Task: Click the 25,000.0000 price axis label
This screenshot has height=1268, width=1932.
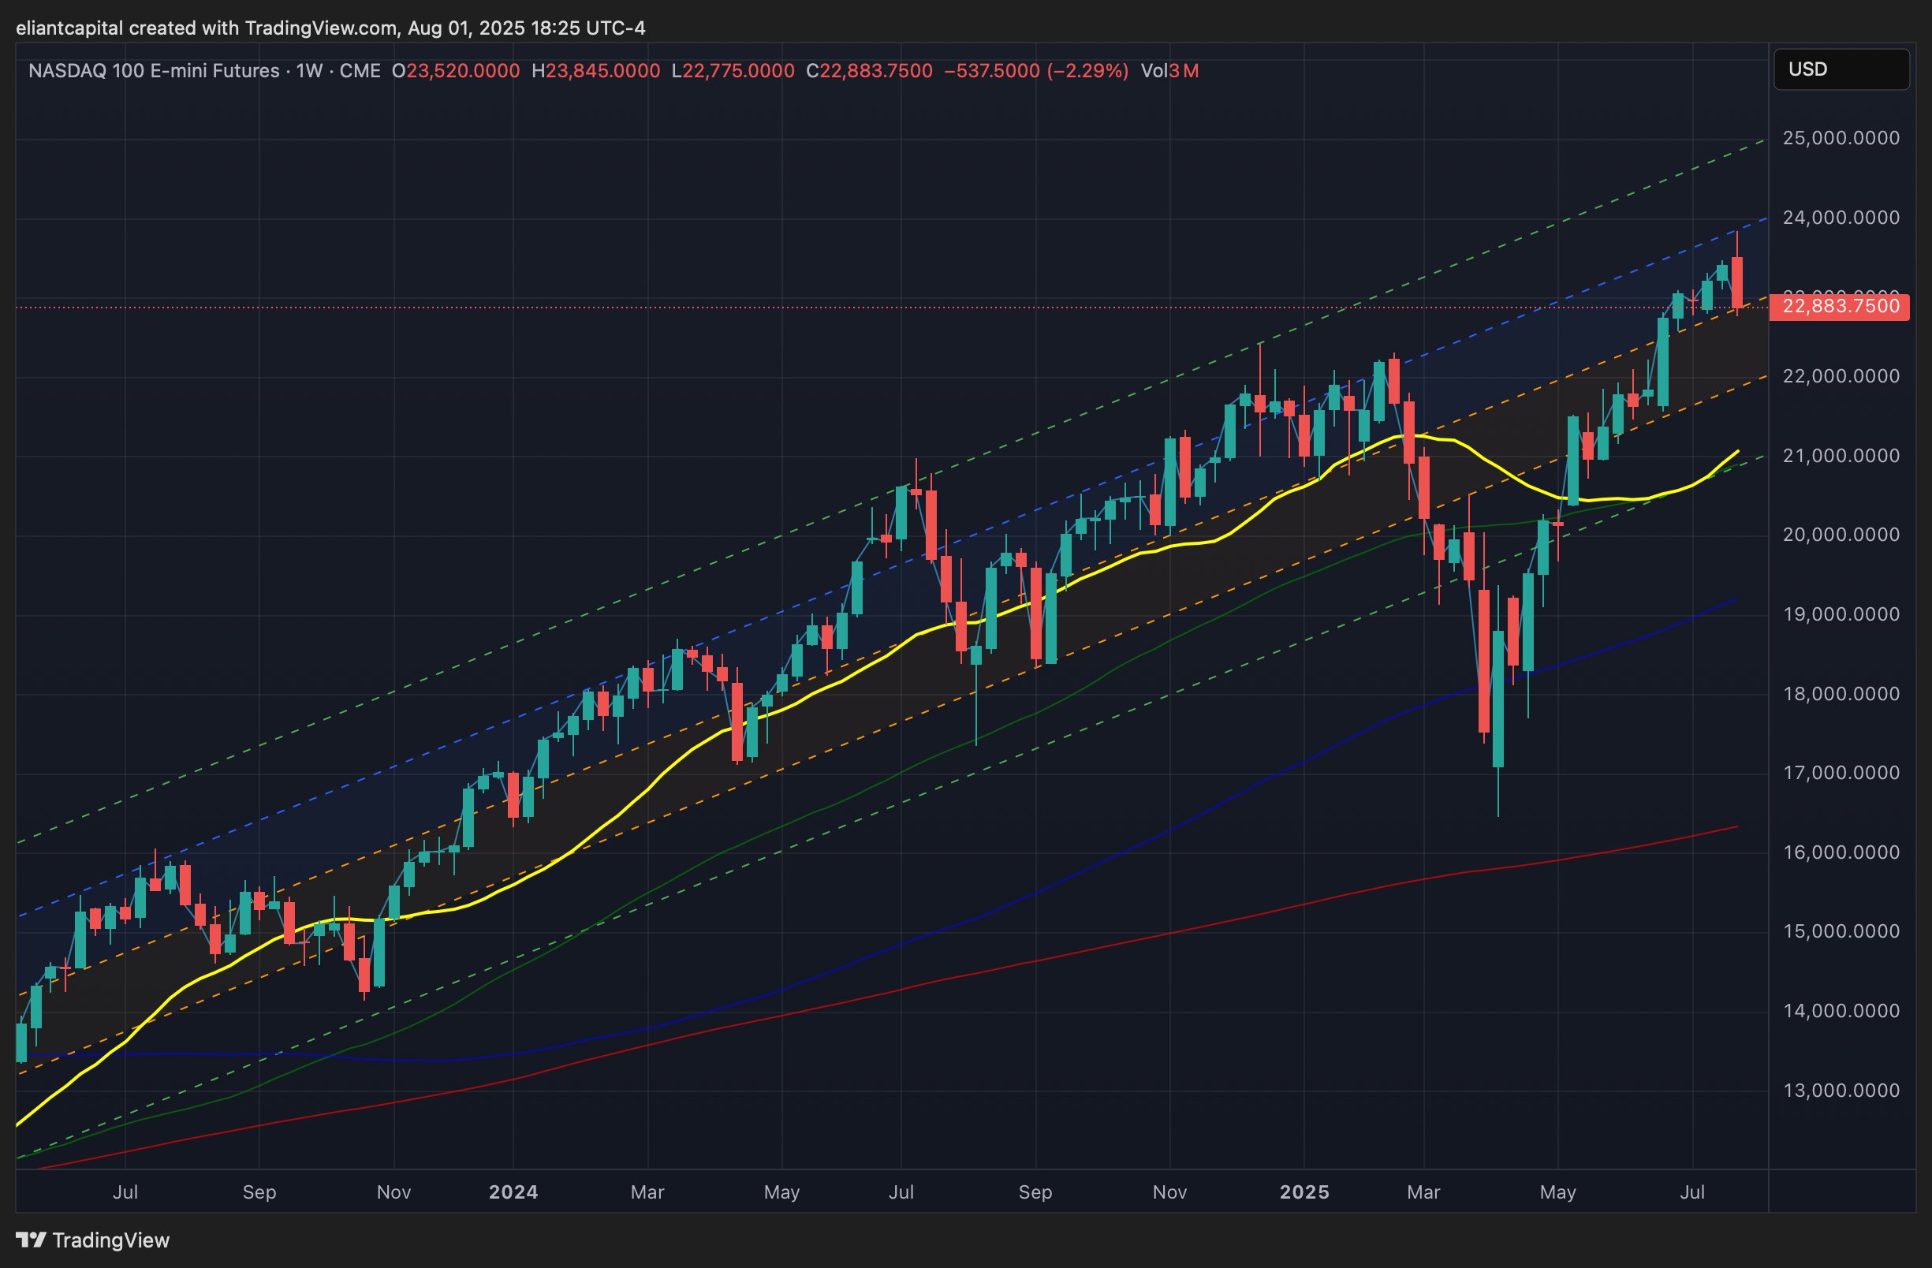Action: tap(1841, 138)
